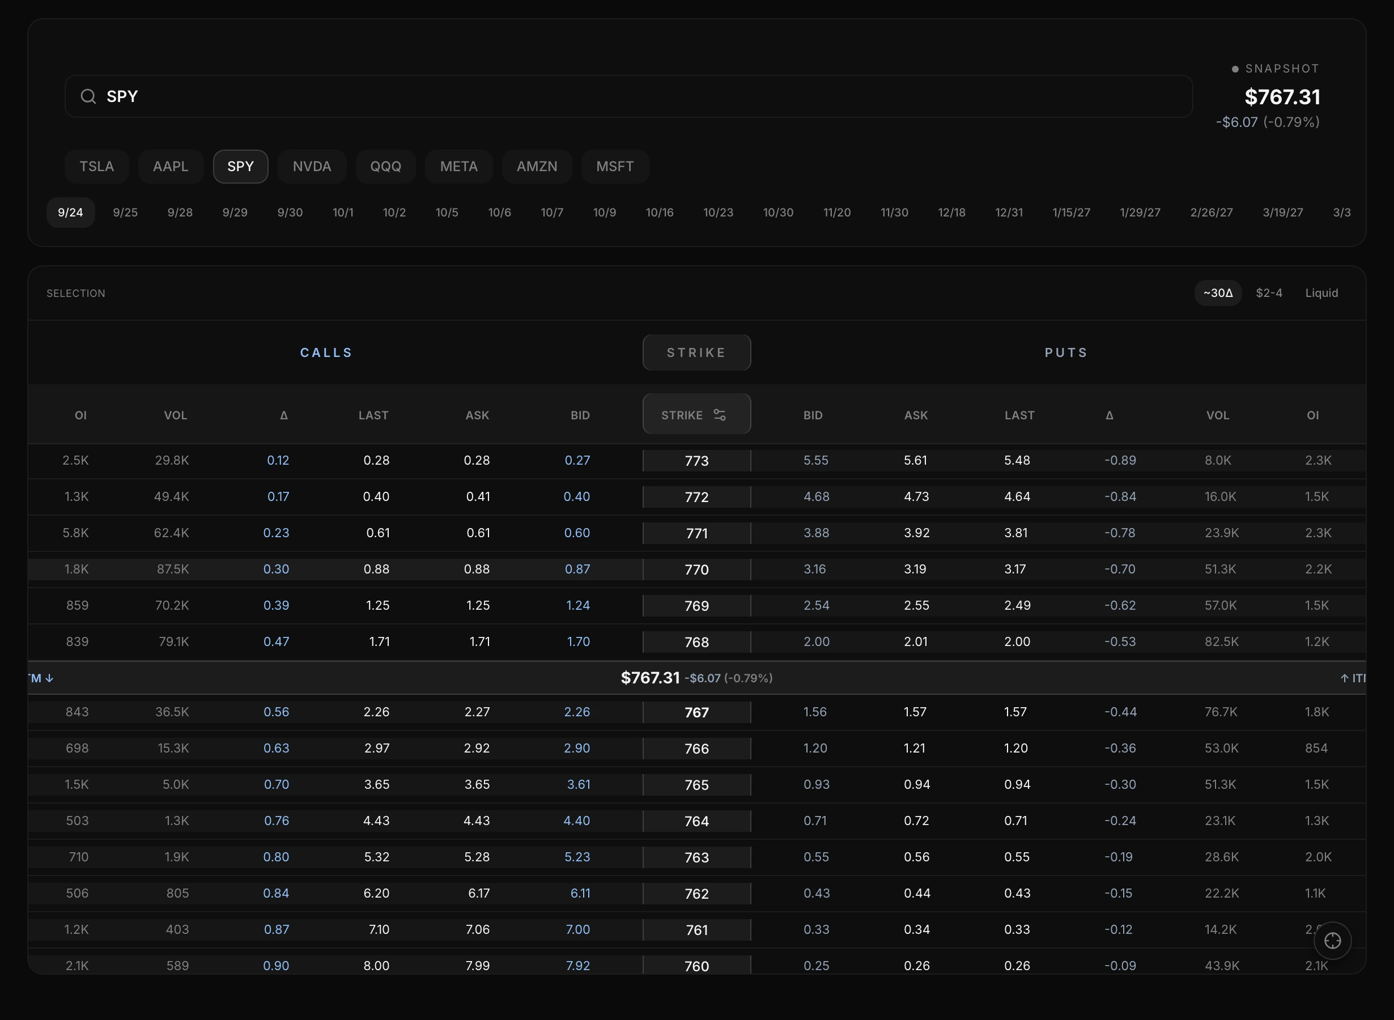
Task: Click the crosshair recenter button
Action: pos(1332,940)
